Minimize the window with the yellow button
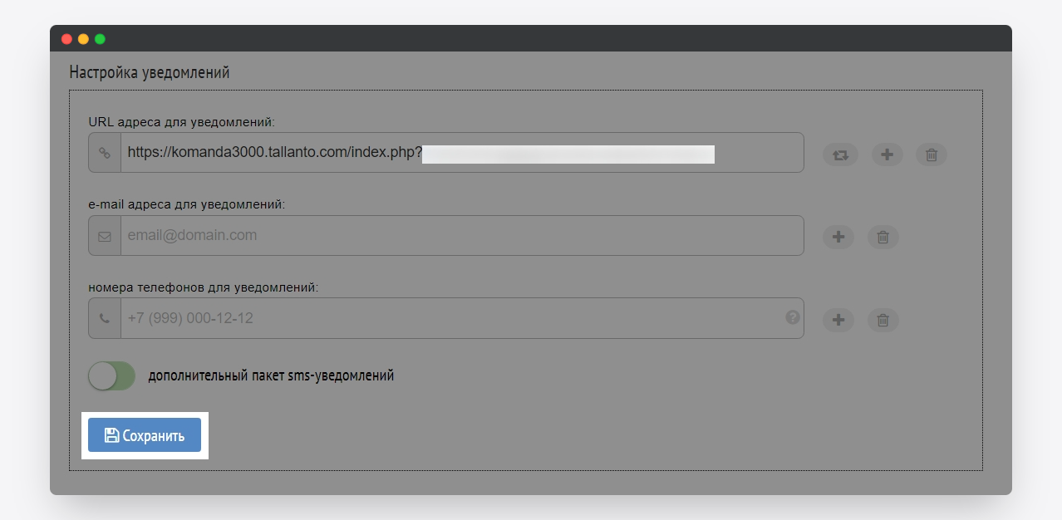1062x520 pixels. point(83,39)
